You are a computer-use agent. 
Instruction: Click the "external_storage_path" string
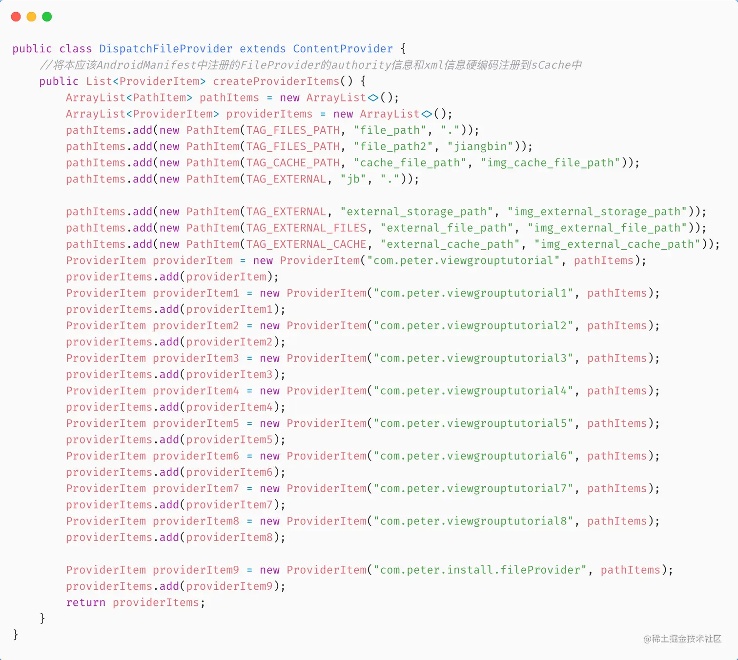click(x=416, y=212)
